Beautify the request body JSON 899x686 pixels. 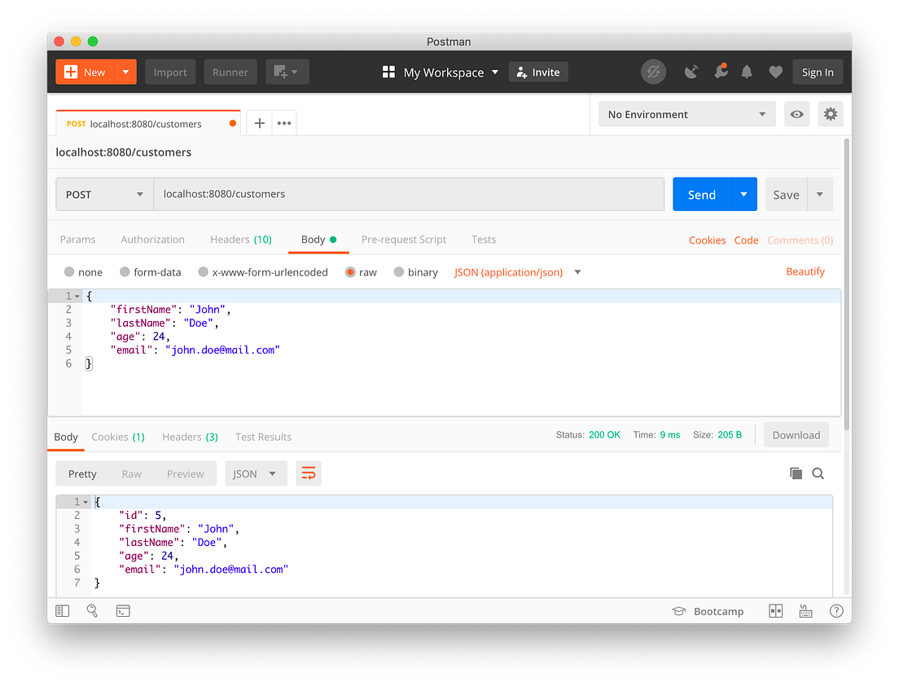coord(805,272)
